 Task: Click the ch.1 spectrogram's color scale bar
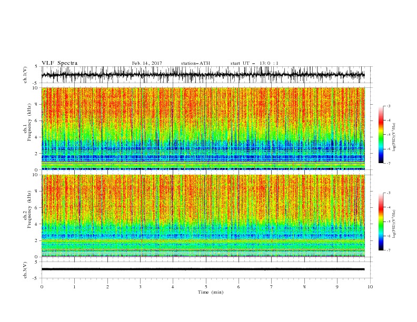tap(381, 135)
